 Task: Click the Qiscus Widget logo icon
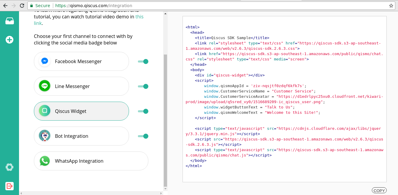(45, 111)
